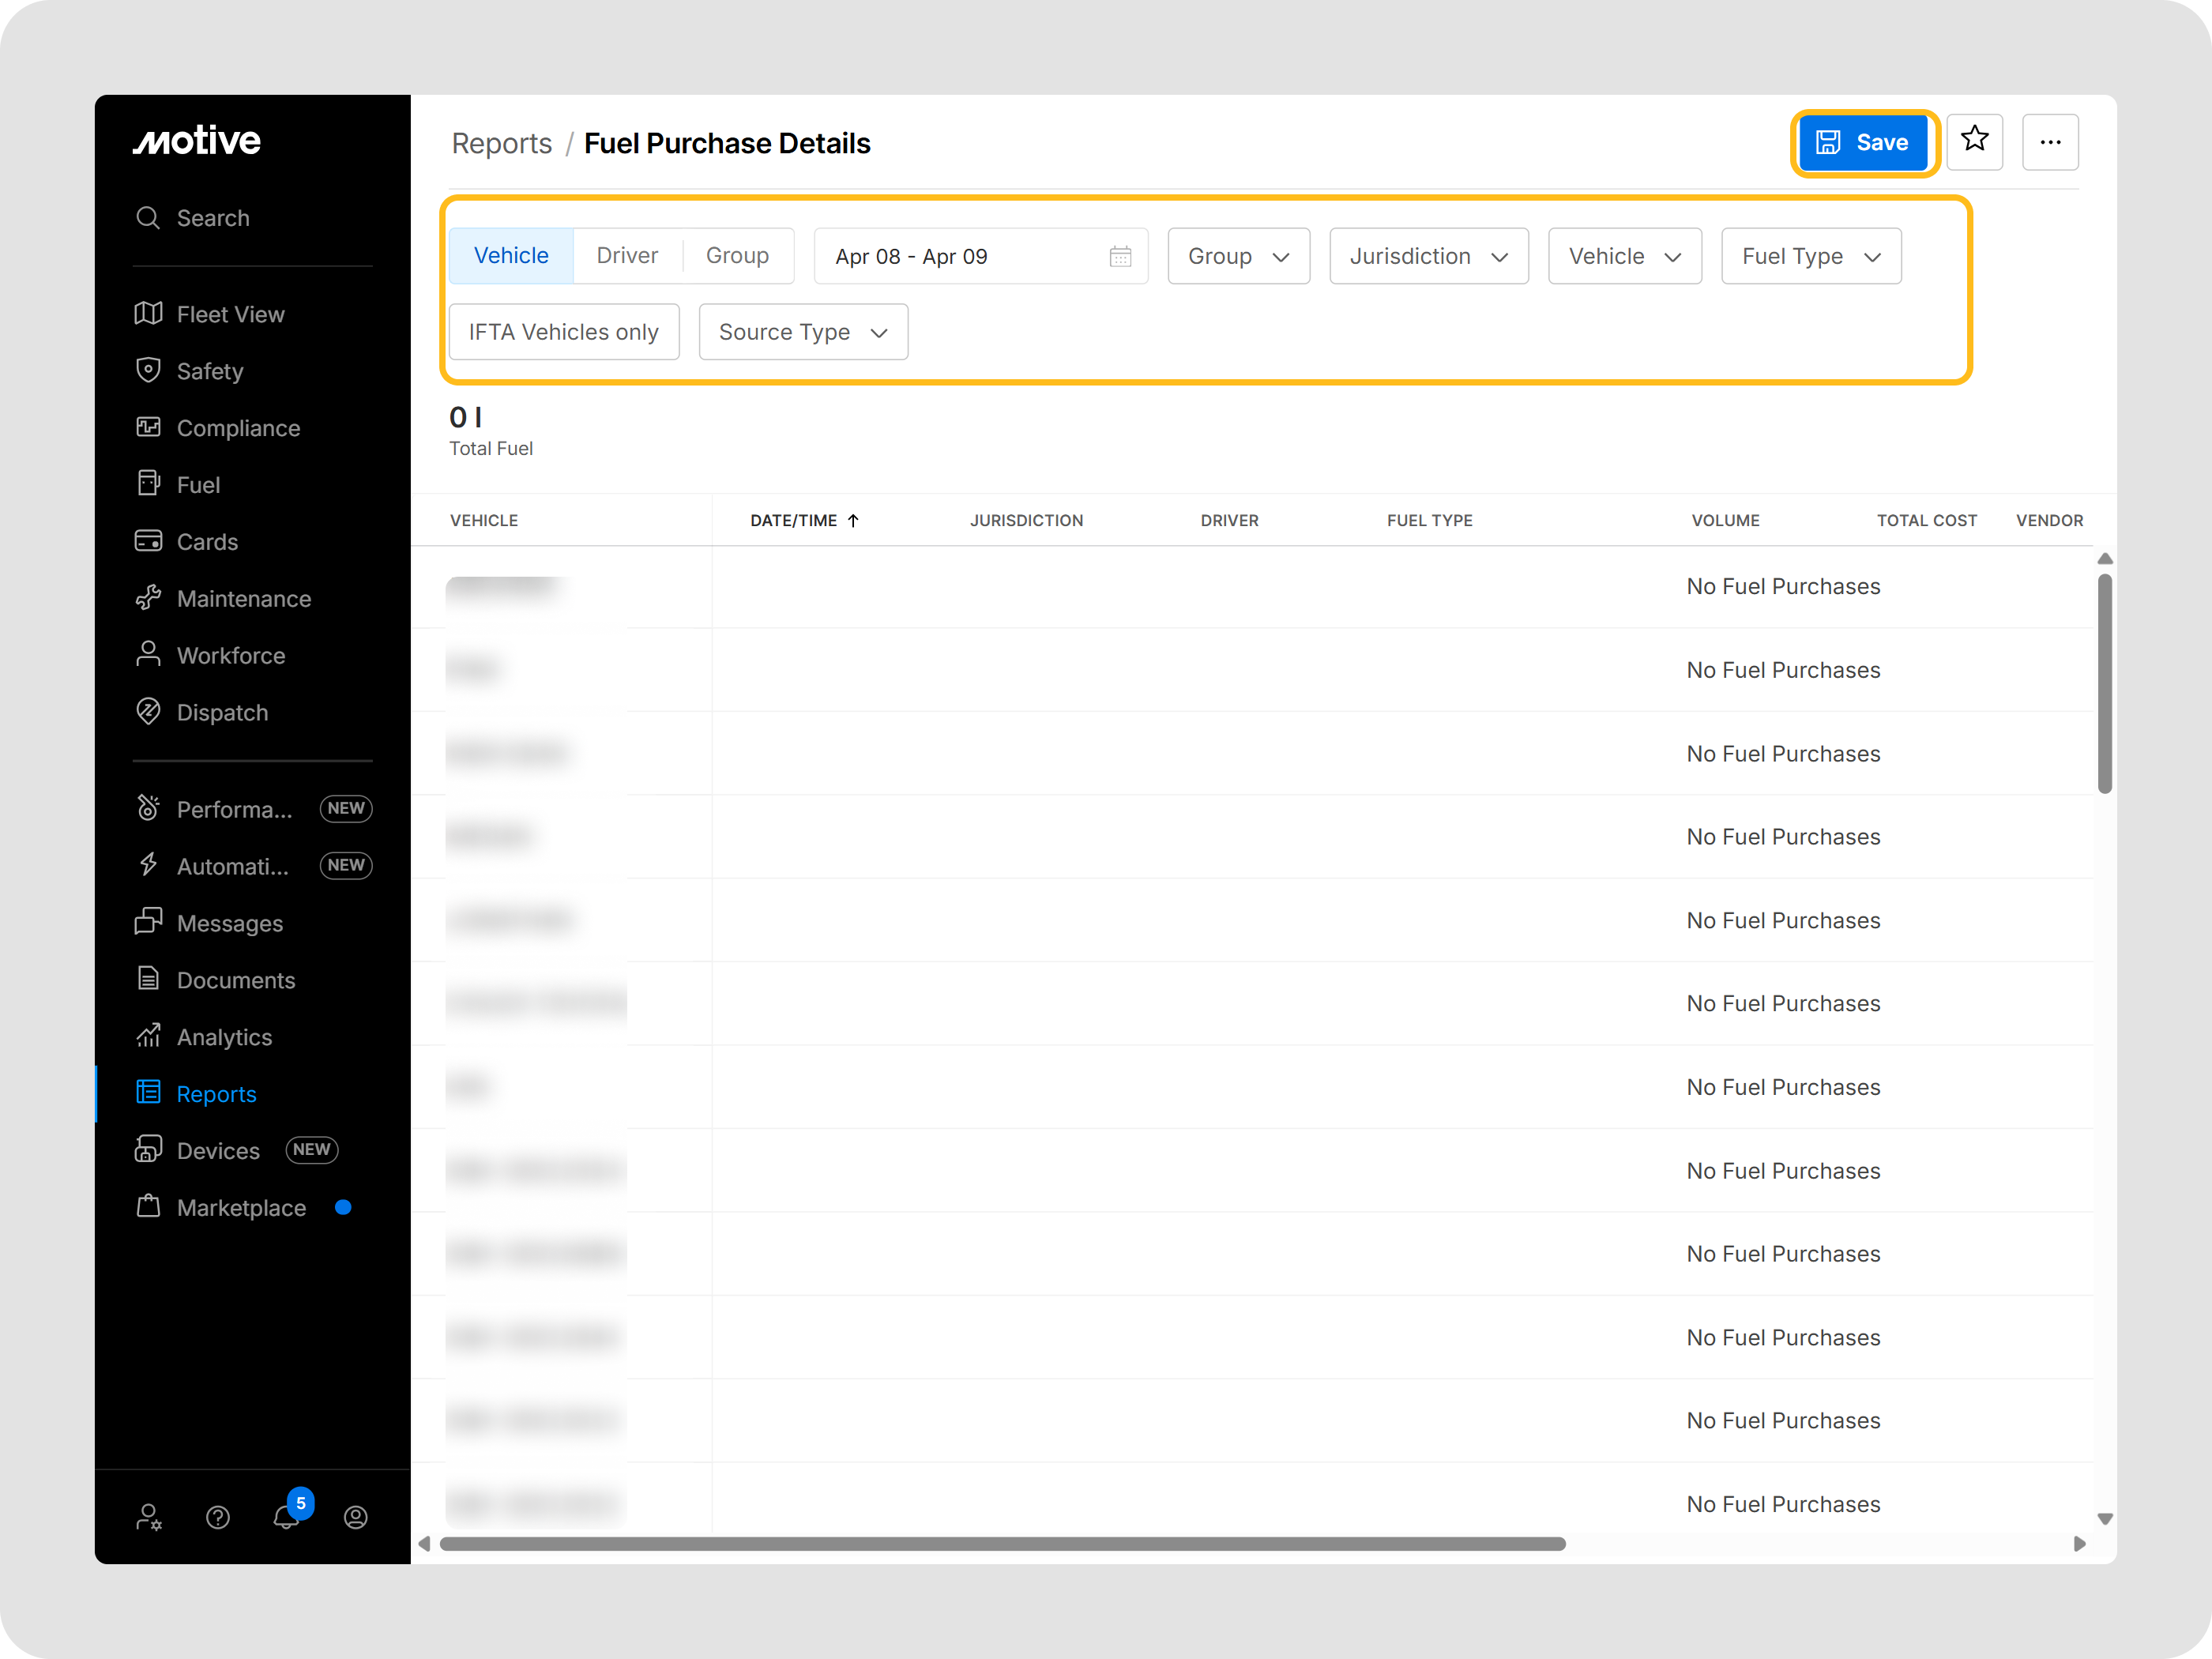The height and width of the screenshot is (1659, 2212).
Task: Click the calendar icon in date field
Action: point(1119,257)
